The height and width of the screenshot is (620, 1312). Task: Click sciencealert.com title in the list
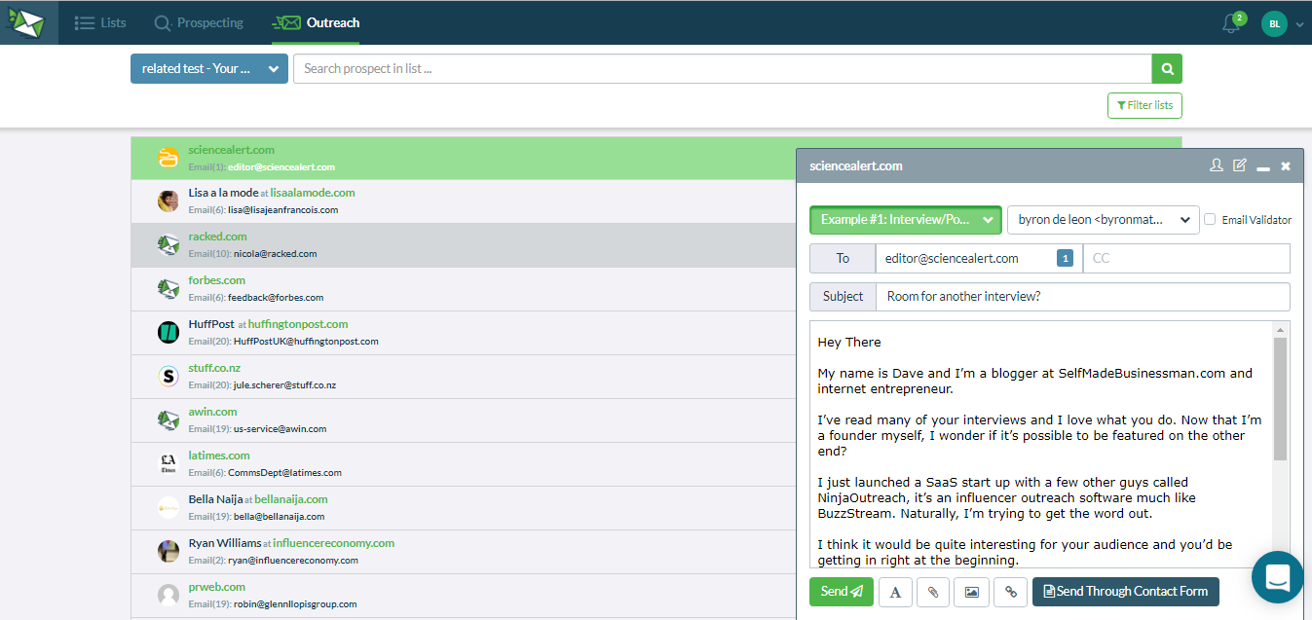[232, 150]
